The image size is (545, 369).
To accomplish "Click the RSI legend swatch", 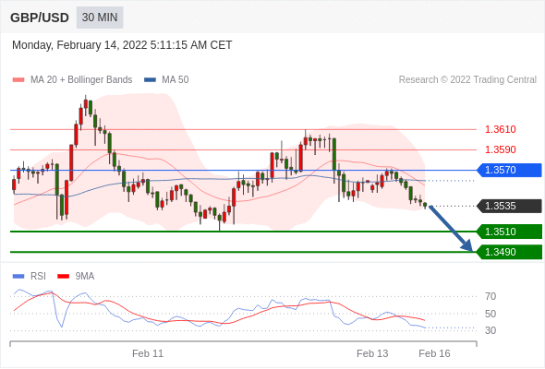I will [18, 277].
